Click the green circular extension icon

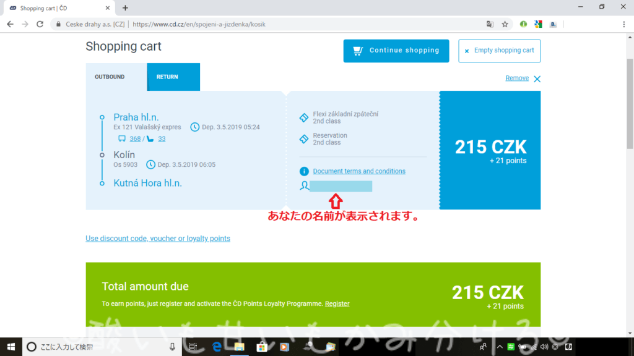[x=523, y=24]
